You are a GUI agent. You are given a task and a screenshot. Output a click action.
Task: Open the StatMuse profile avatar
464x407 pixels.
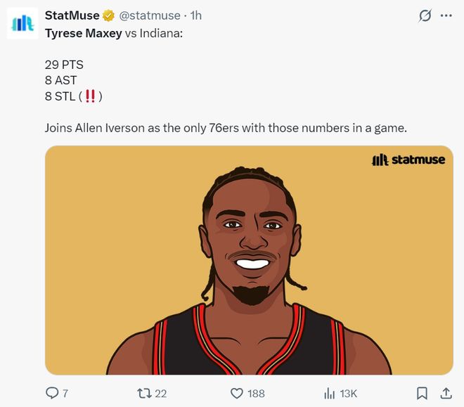coord(22,24)
